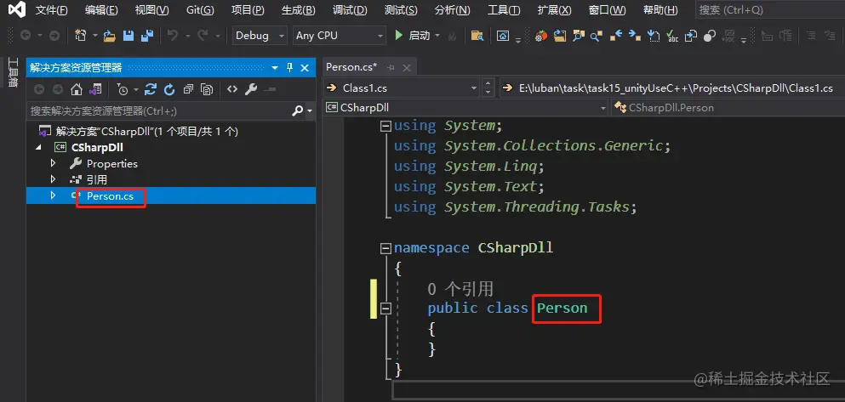Screen dimensions: 845x402
Task: Click the properties wrench icon
Action: pyautogui.click(x=250, y=89)
